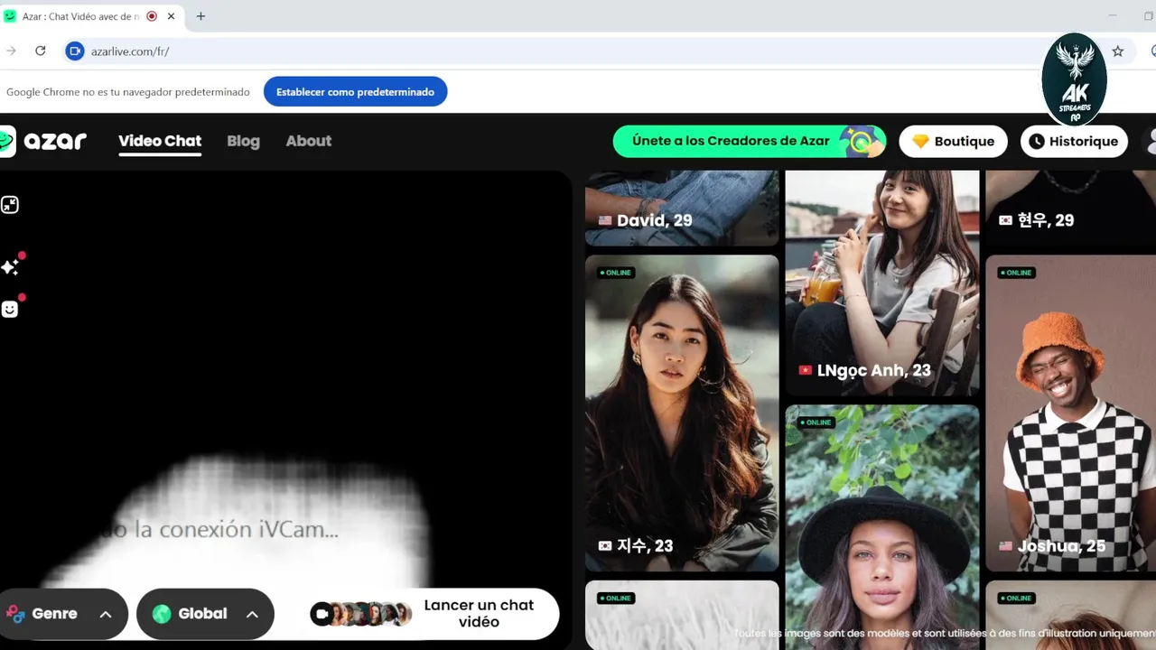Click the camera site-info icon in address bar

(x=75, y=51)
